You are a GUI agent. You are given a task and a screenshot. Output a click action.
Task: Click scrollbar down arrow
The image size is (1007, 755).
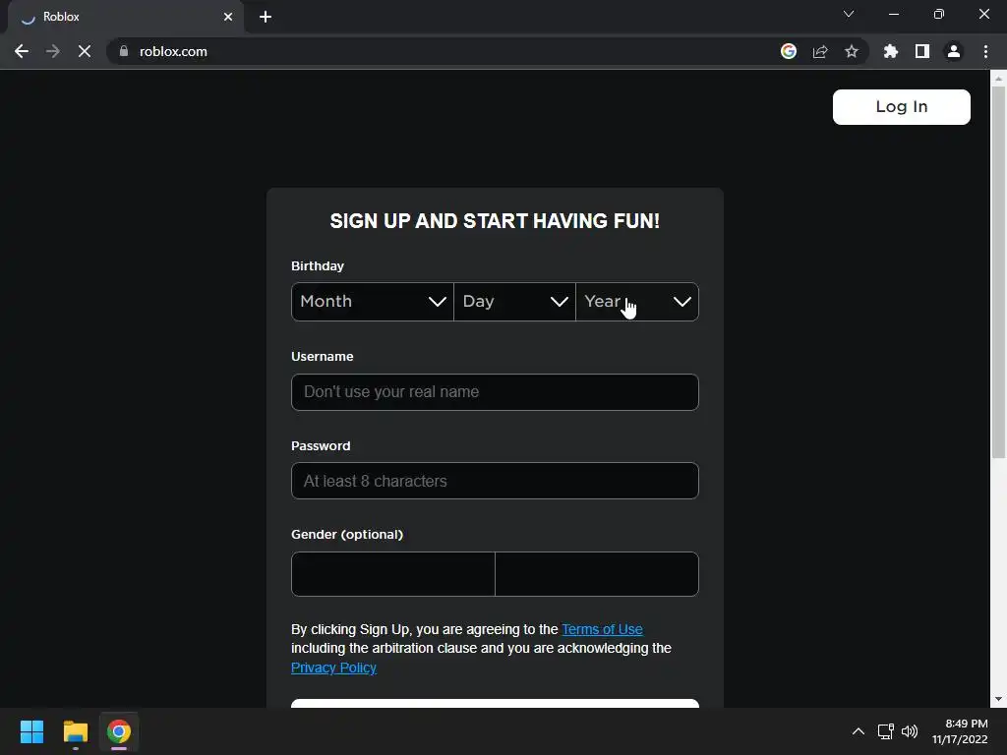(x=998, y=699)
